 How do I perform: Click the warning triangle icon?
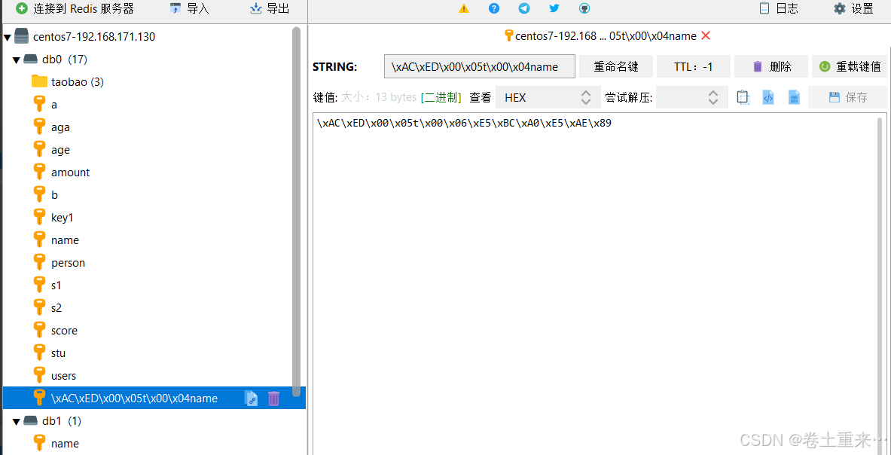coord(464,8)
